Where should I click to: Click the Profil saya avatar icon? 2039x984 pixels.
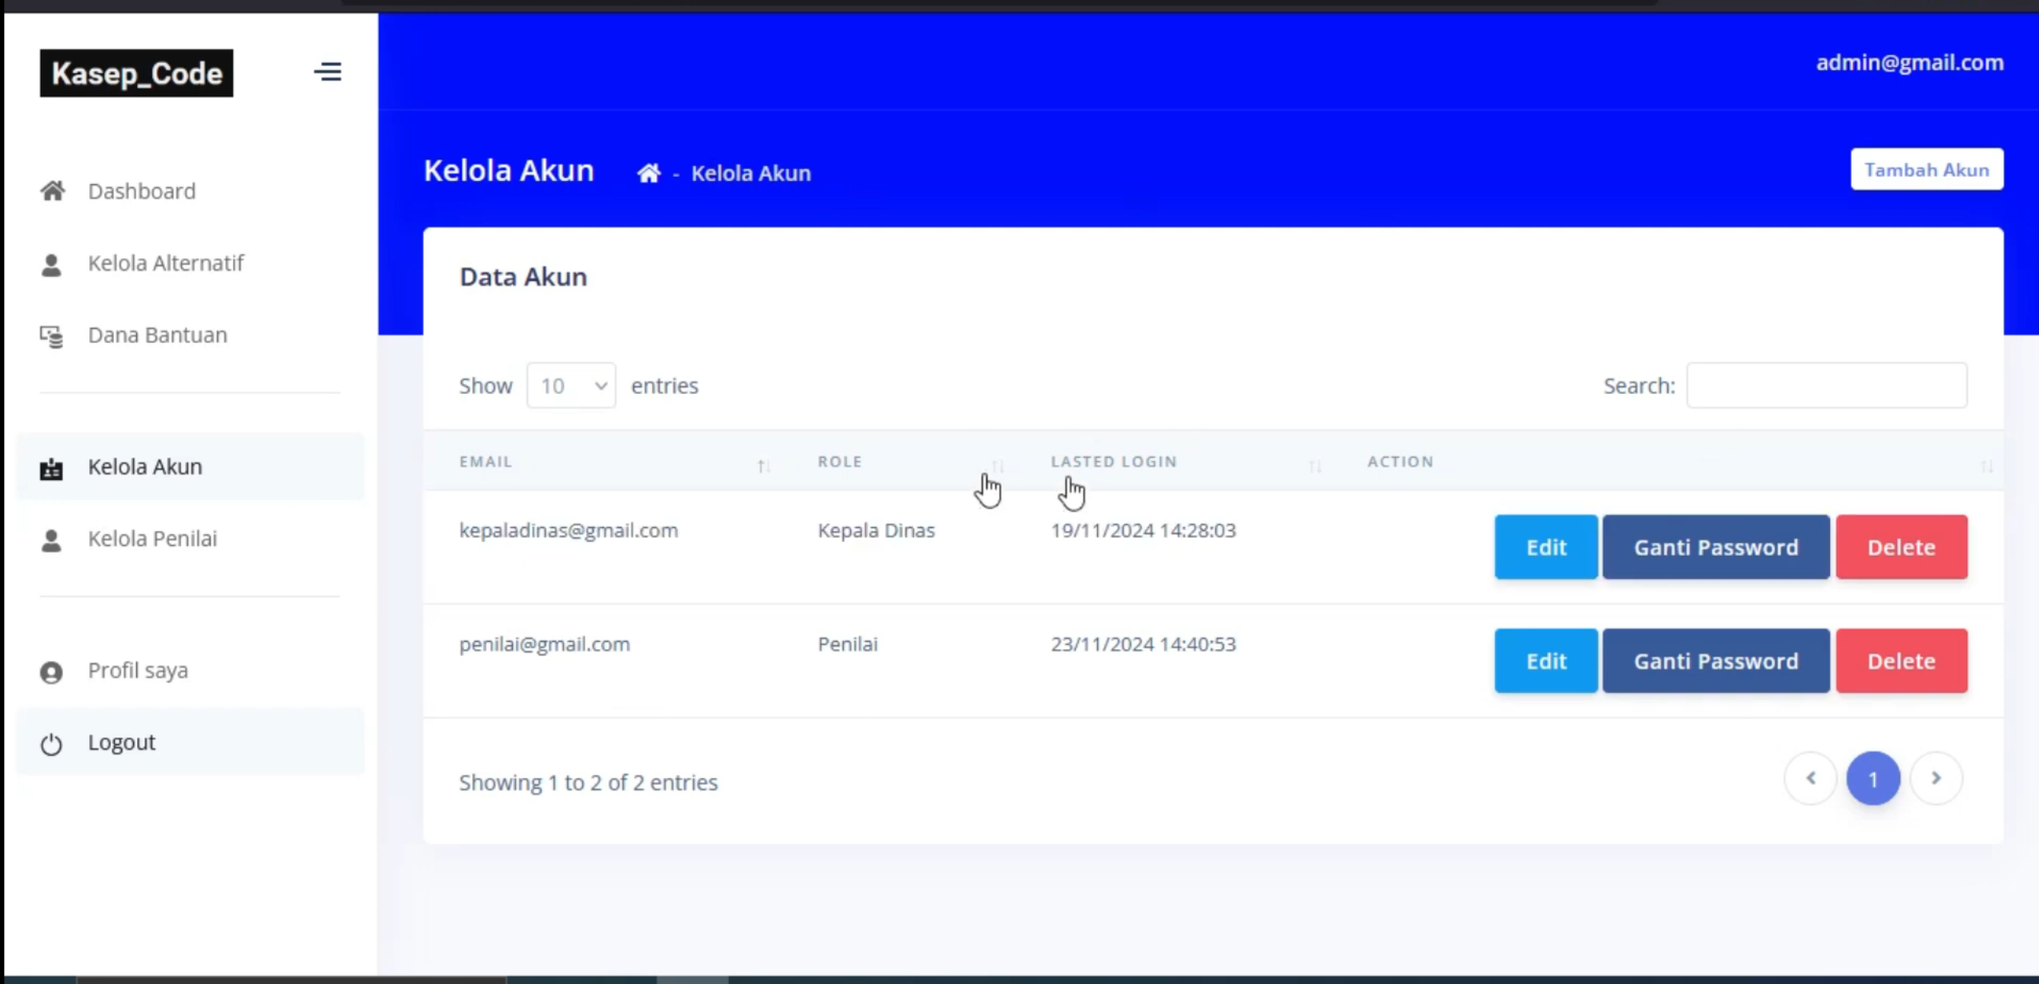click(51, 672)
